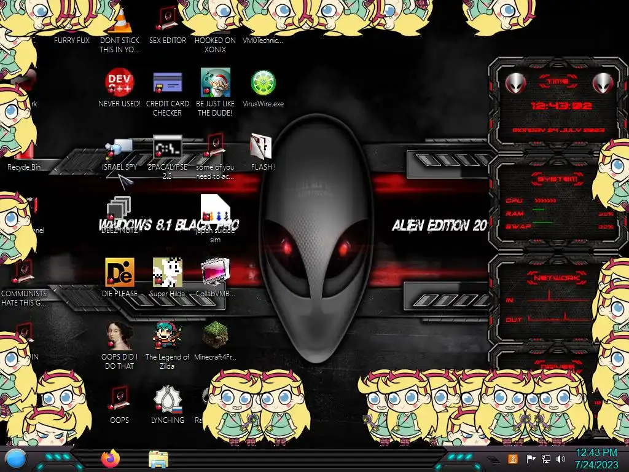Select the VM0Technic... label text
This screenshot has width=629, height=472.
click(263, 40)
